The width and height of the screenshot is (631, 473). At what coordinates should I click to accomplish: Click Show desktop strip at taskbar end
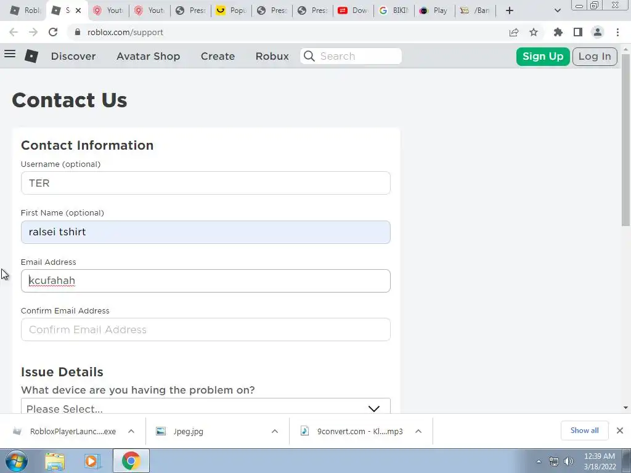627,461
